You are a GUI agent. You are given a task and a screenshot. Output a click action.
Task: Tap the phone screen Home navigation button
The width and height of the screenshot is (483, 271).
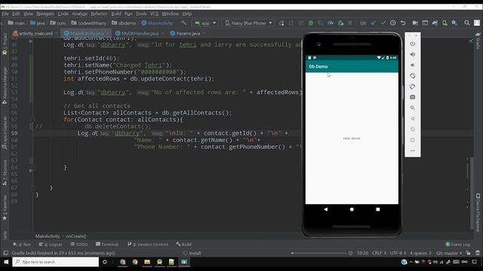tap(352, 209)
